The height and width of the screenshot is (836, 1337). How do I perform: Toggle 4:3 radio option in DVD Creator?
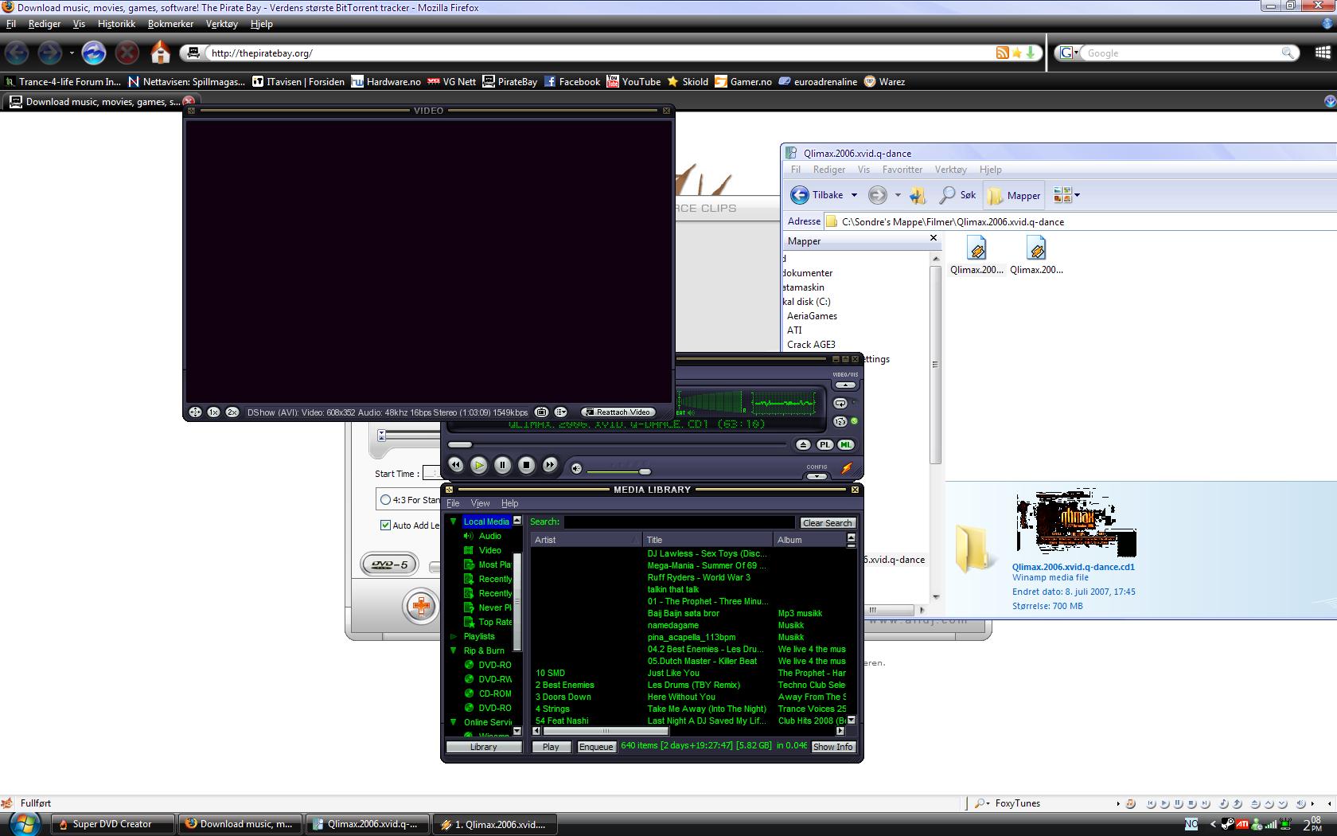tap(386, 500)
